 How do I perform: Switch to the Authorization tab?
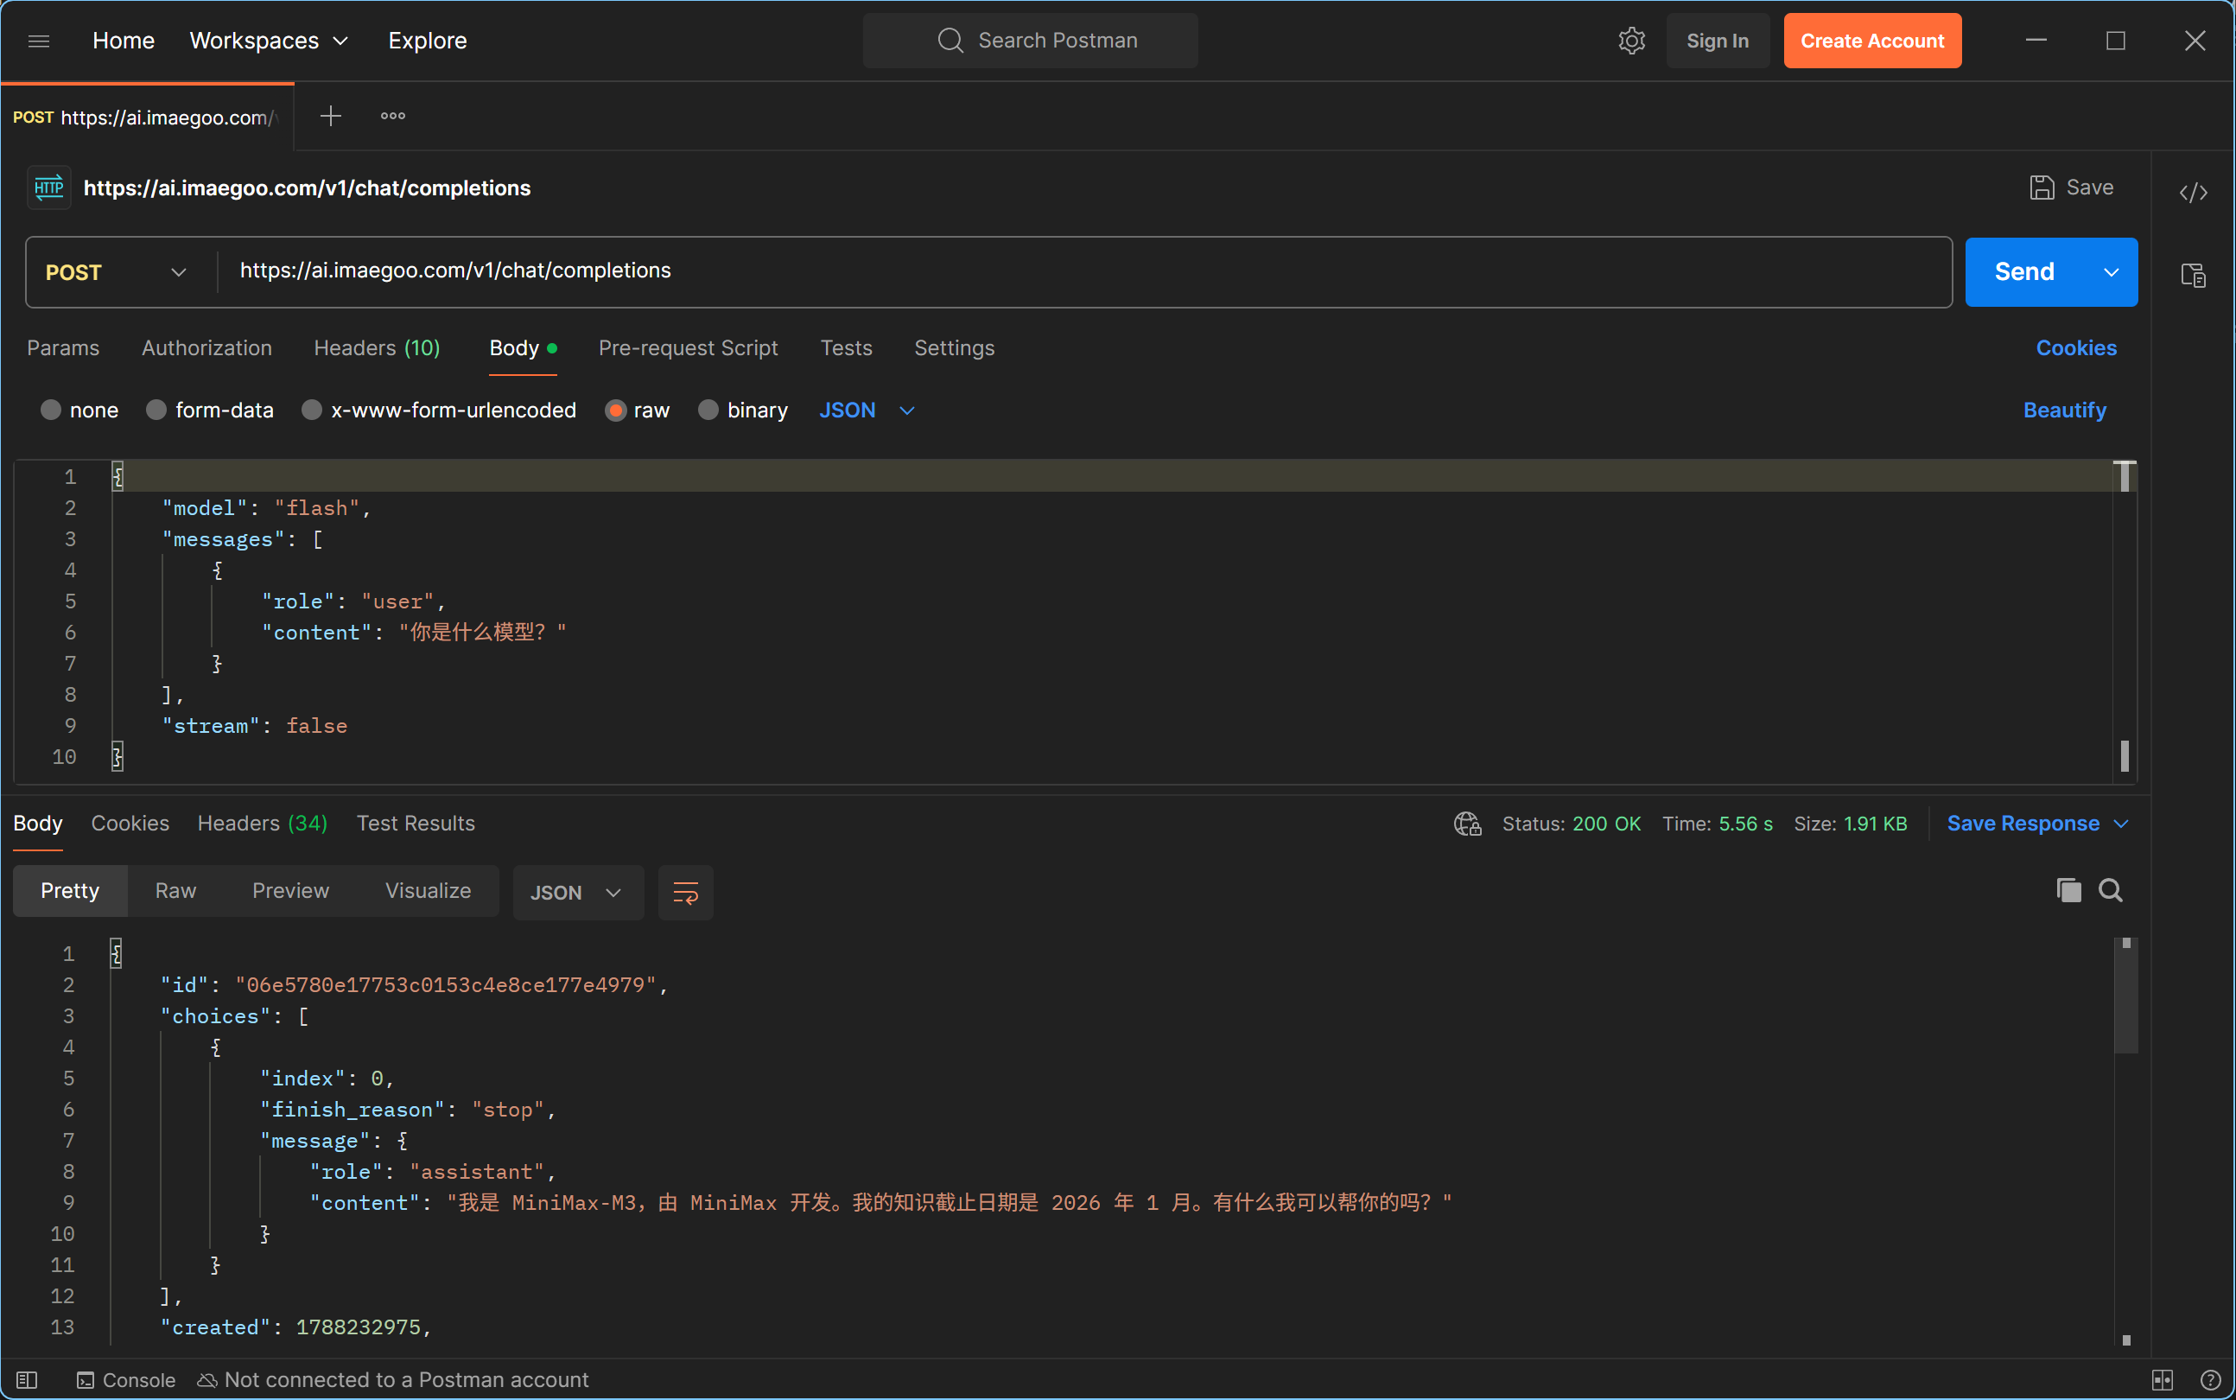point(206,348)
